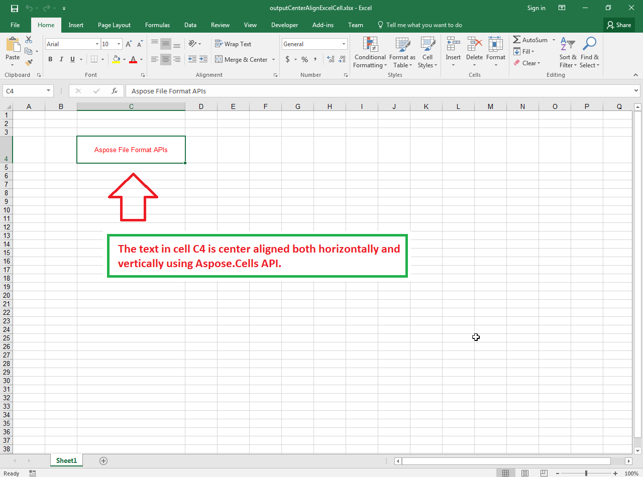Click the Copy icon in Clipboard group
643x477 pixels.
click(29, 51)
